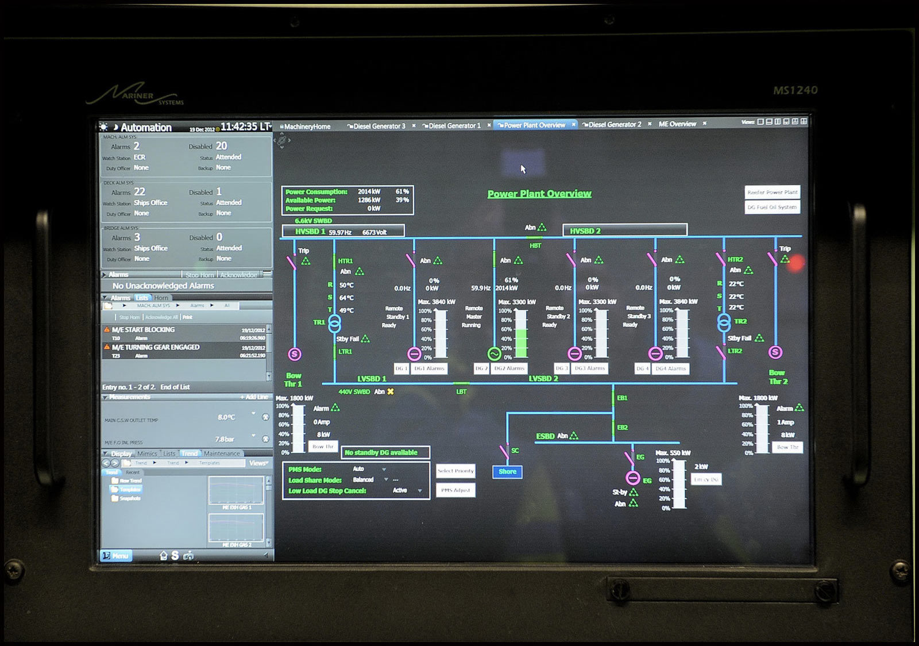
Task: Toggle the SC shore connection breaker
Action: pyautogui.click(x=504, y=452)
